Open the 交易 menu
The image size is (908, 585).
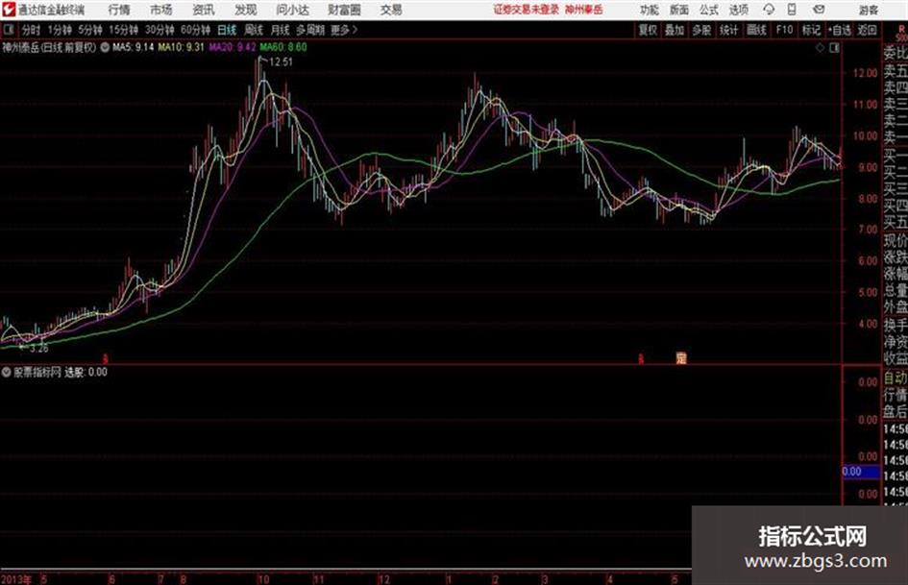coord(391,10)
